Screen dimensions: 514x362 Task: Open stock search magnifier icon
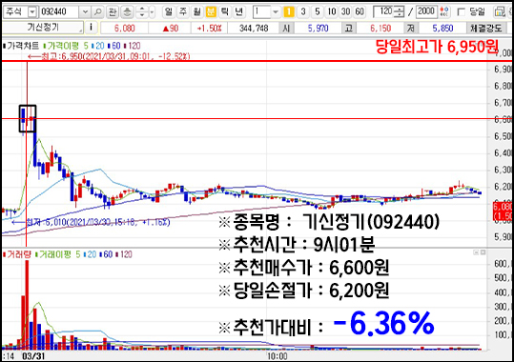pos(97,12)
